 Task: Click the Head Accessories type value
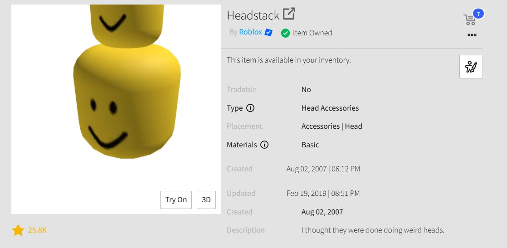pos(330,108)
